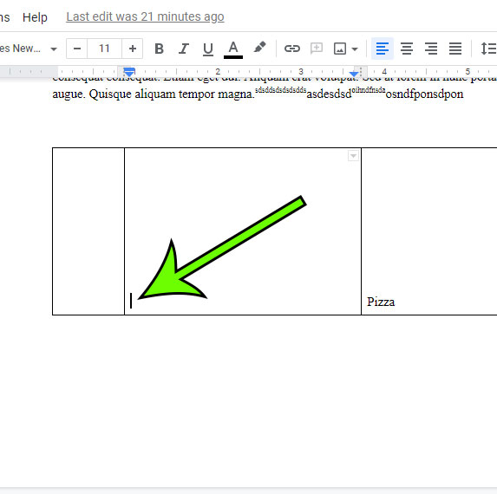Insert a link with the chain icon
Viewport: 497px width, 494px height.
pyautogui.click(x=292, y=49)
